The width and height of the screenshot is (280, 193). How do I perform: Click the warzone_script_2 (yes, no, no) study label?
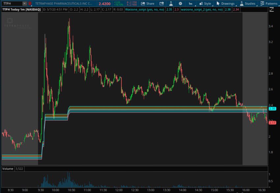(202, 10)
